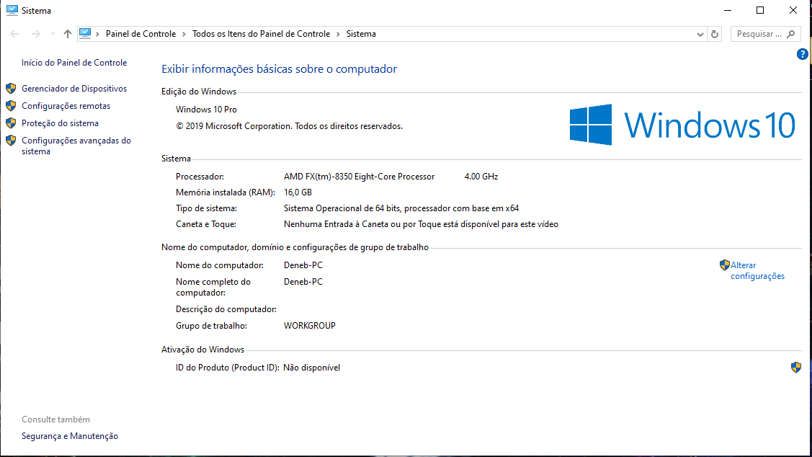This screenshot has height=457, width=812.
Task: Click shield icon next to Alterar configurações
Action: point(725,265)
